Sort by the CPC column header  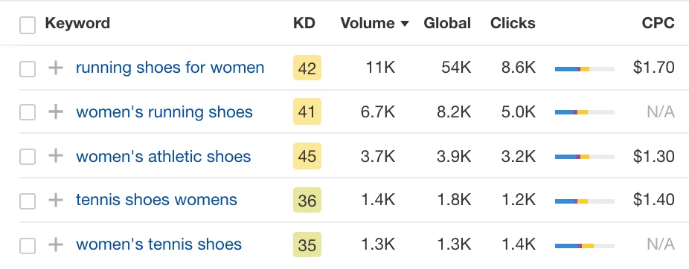coord(658,23)
